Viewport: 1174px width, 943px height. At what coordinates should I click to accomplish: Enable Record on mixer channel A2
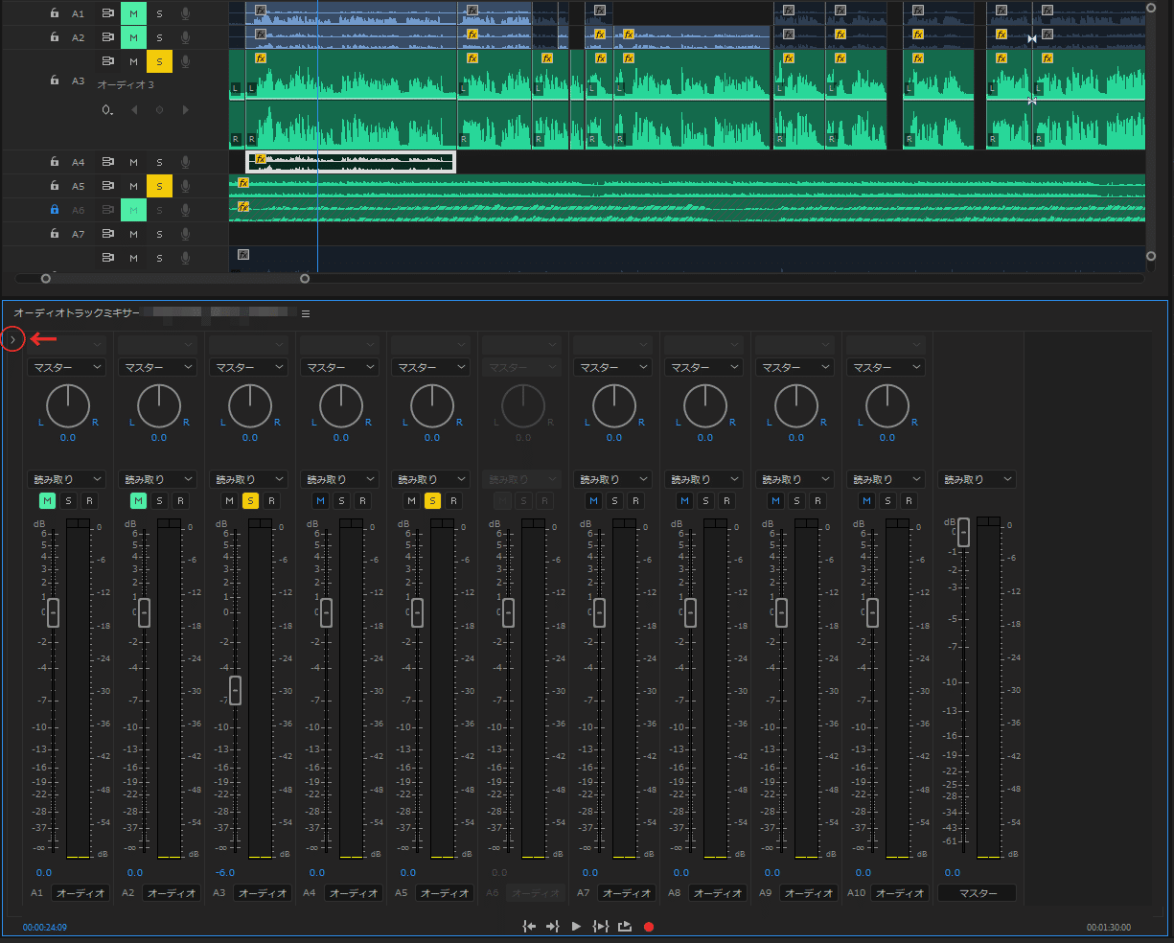tap(180, 500)
